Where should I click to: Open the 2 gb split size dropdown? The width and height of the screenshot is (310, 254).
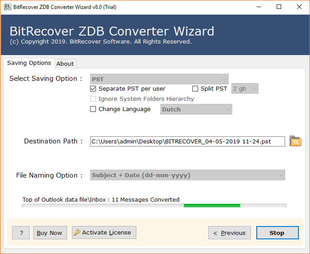click(245, 88)
